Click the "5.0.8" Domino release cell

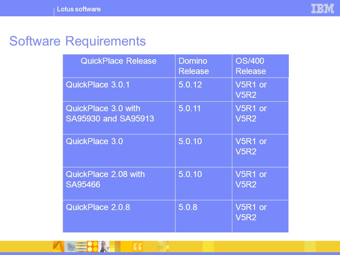coord(203,216)
